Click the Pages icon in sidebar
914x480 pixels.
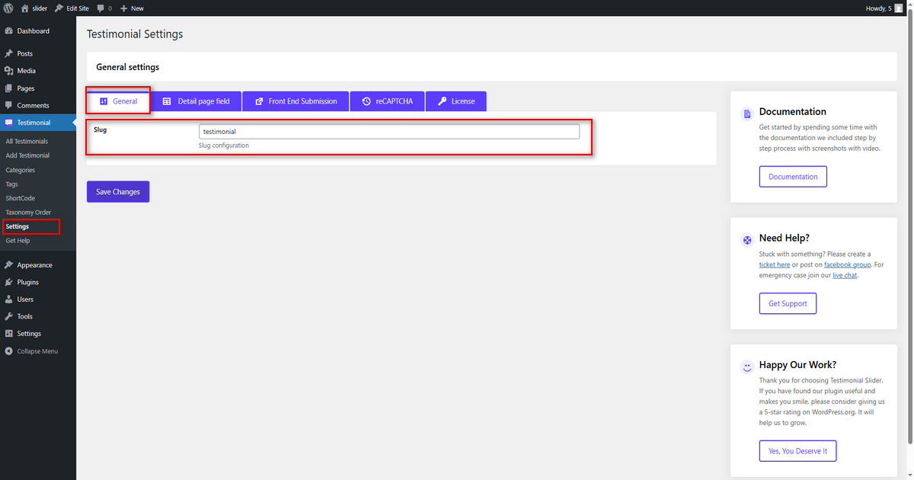8,88
